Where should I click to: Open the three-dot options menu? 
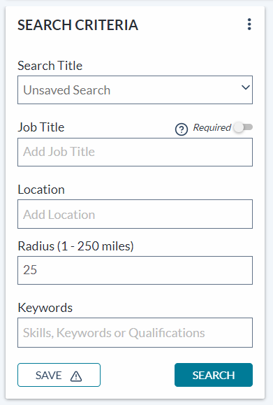[249, 24]
